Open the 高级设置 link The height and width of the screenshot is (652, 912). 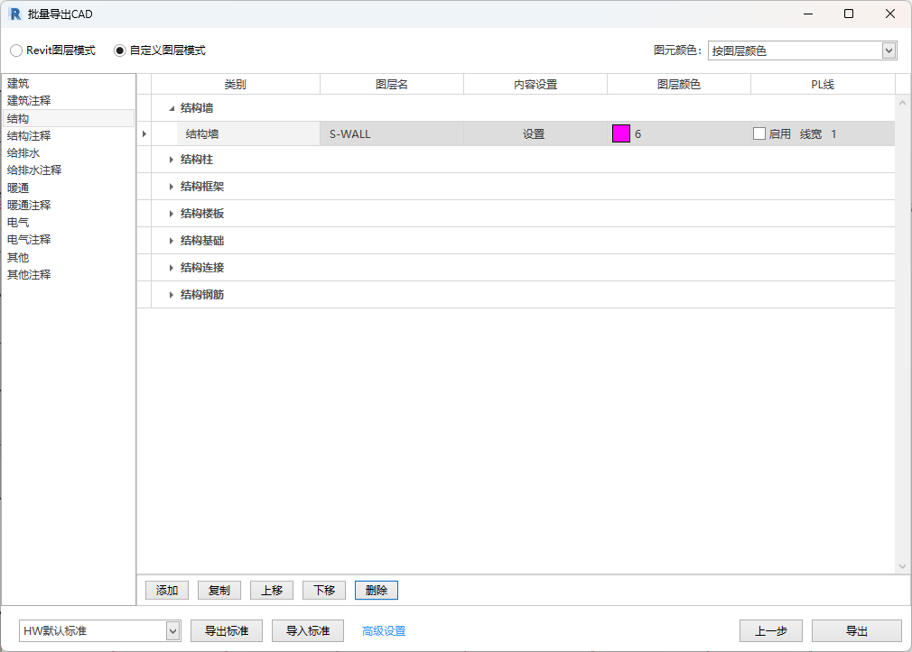(384, 631)
